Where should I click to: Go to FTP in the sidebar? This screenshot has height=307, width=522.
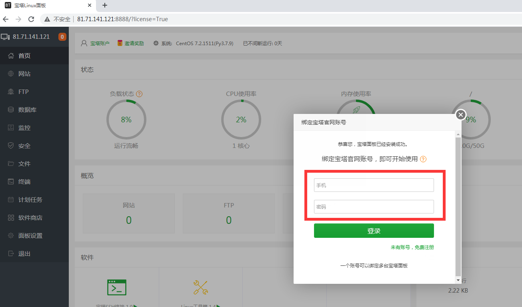[34, 92]
